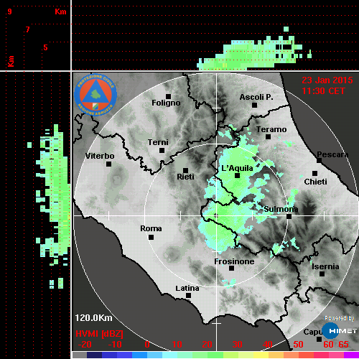The image size is (359, 359).
Task: Click the '60' dBZ scale value
Action: [328, 345]
